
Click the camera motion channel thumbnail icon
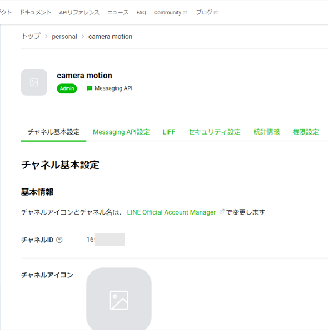tap(34, 82)
